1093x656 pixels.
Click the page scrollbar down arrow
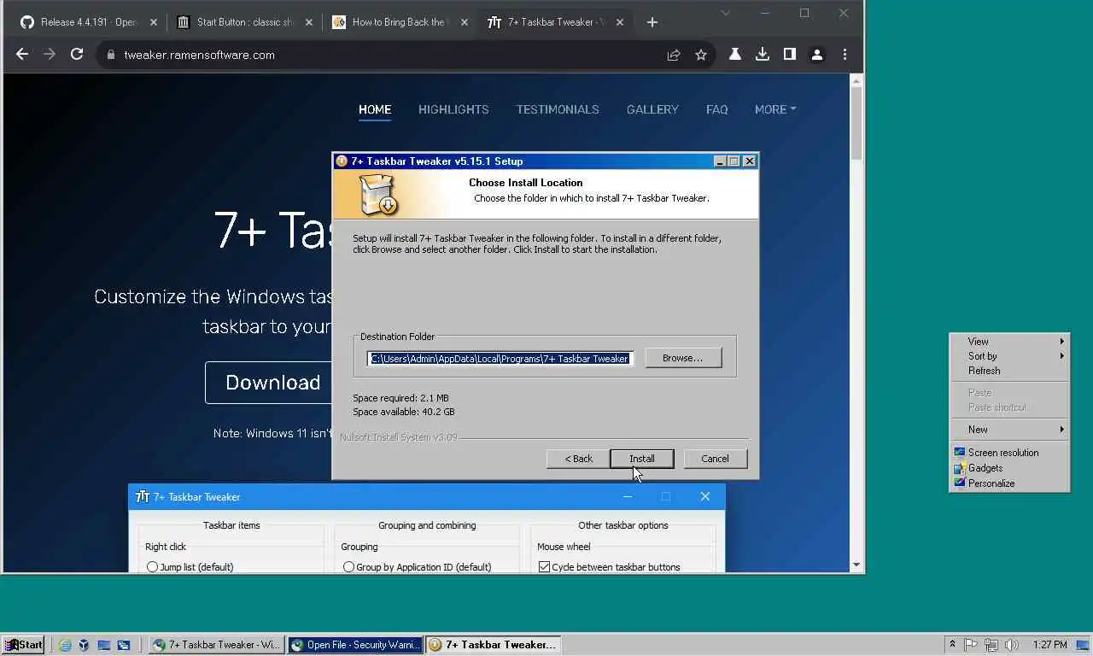coord(856,565)
